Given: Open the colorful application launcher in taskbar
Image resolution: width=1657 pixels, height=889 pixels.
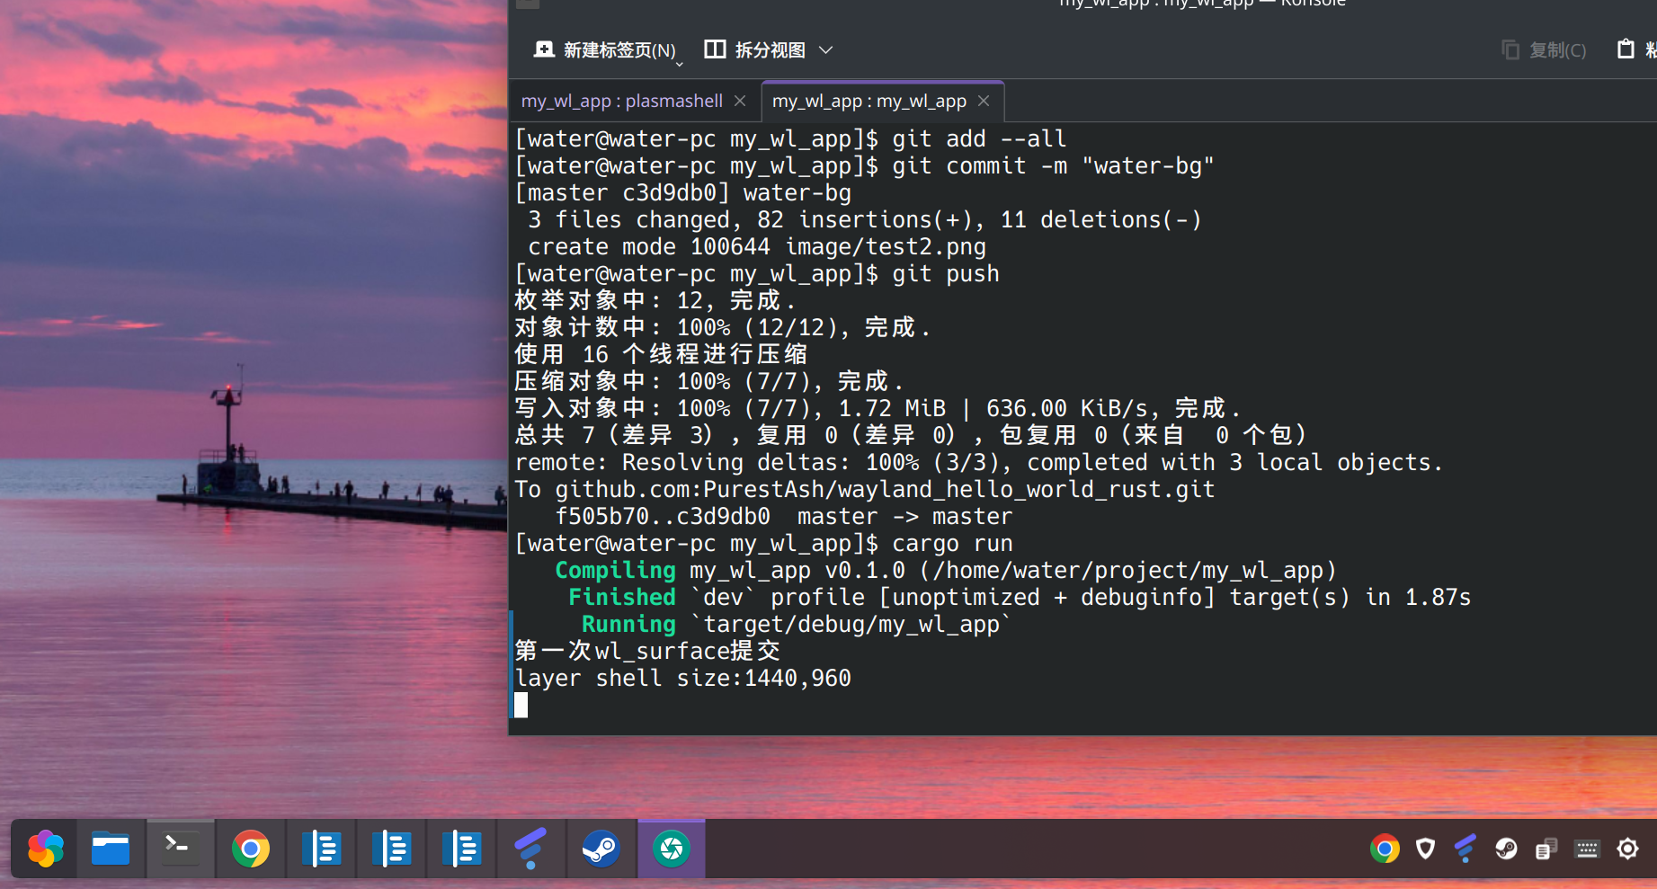Looking at the screenshot, I should pyautogui.click(x=45, y=849).
